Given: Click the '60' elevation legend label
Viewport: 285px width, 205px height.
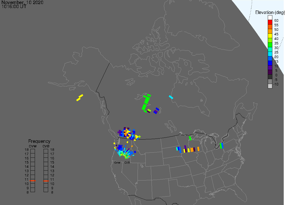Looking at the screenshot, I should (276, 20).
